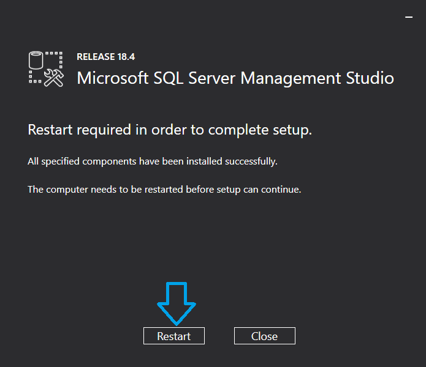Click the Restart required heading
Viewport: 426px width, 367px height.
(x=170, y=130)
